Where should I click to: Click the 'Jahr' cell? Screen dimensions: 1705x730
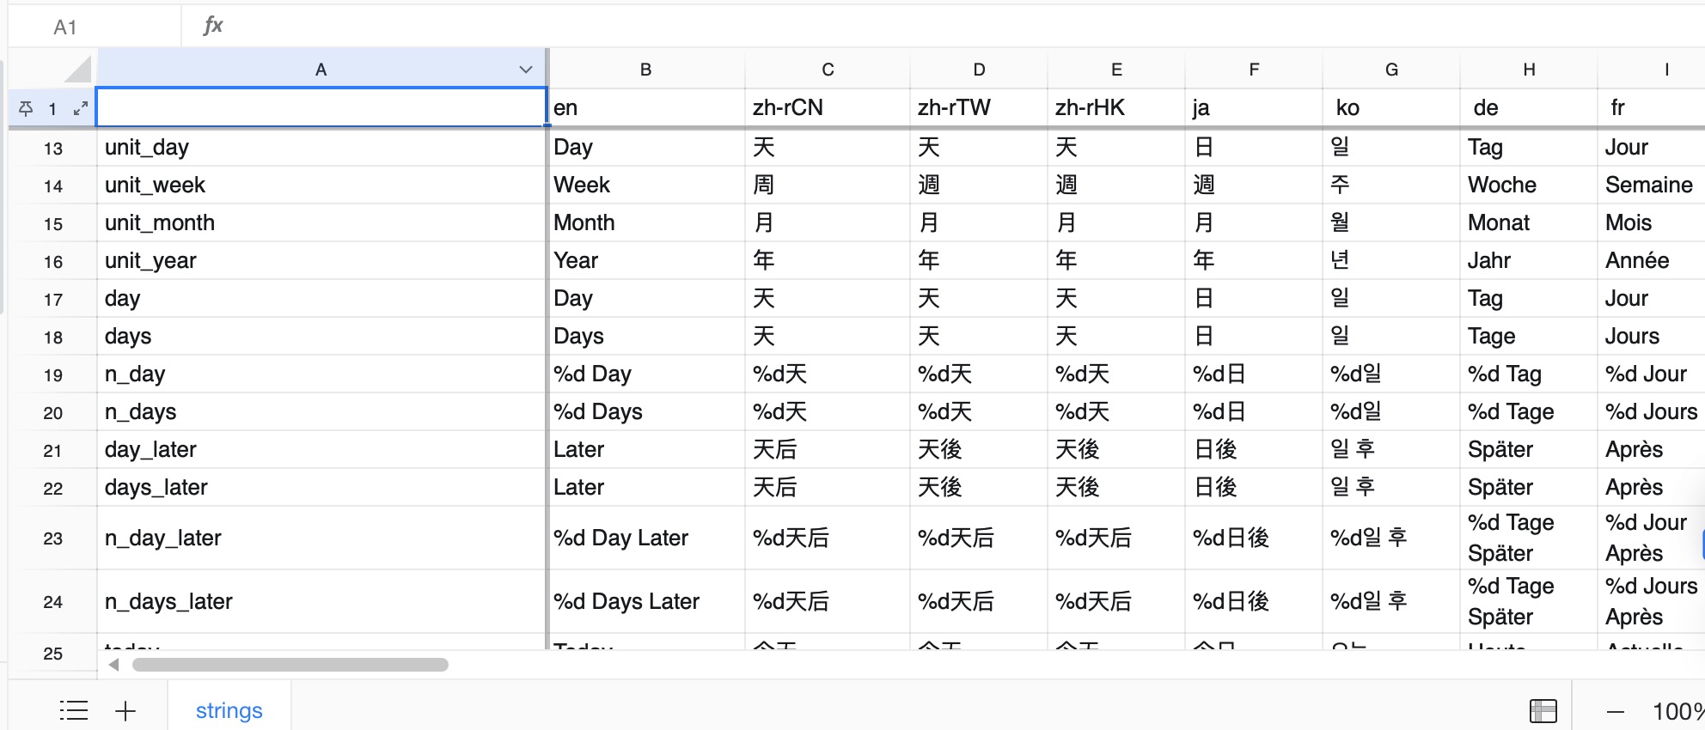(1529, 260)
